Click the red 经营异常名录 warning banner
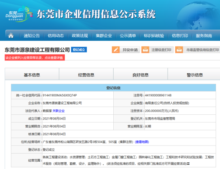 35,58
